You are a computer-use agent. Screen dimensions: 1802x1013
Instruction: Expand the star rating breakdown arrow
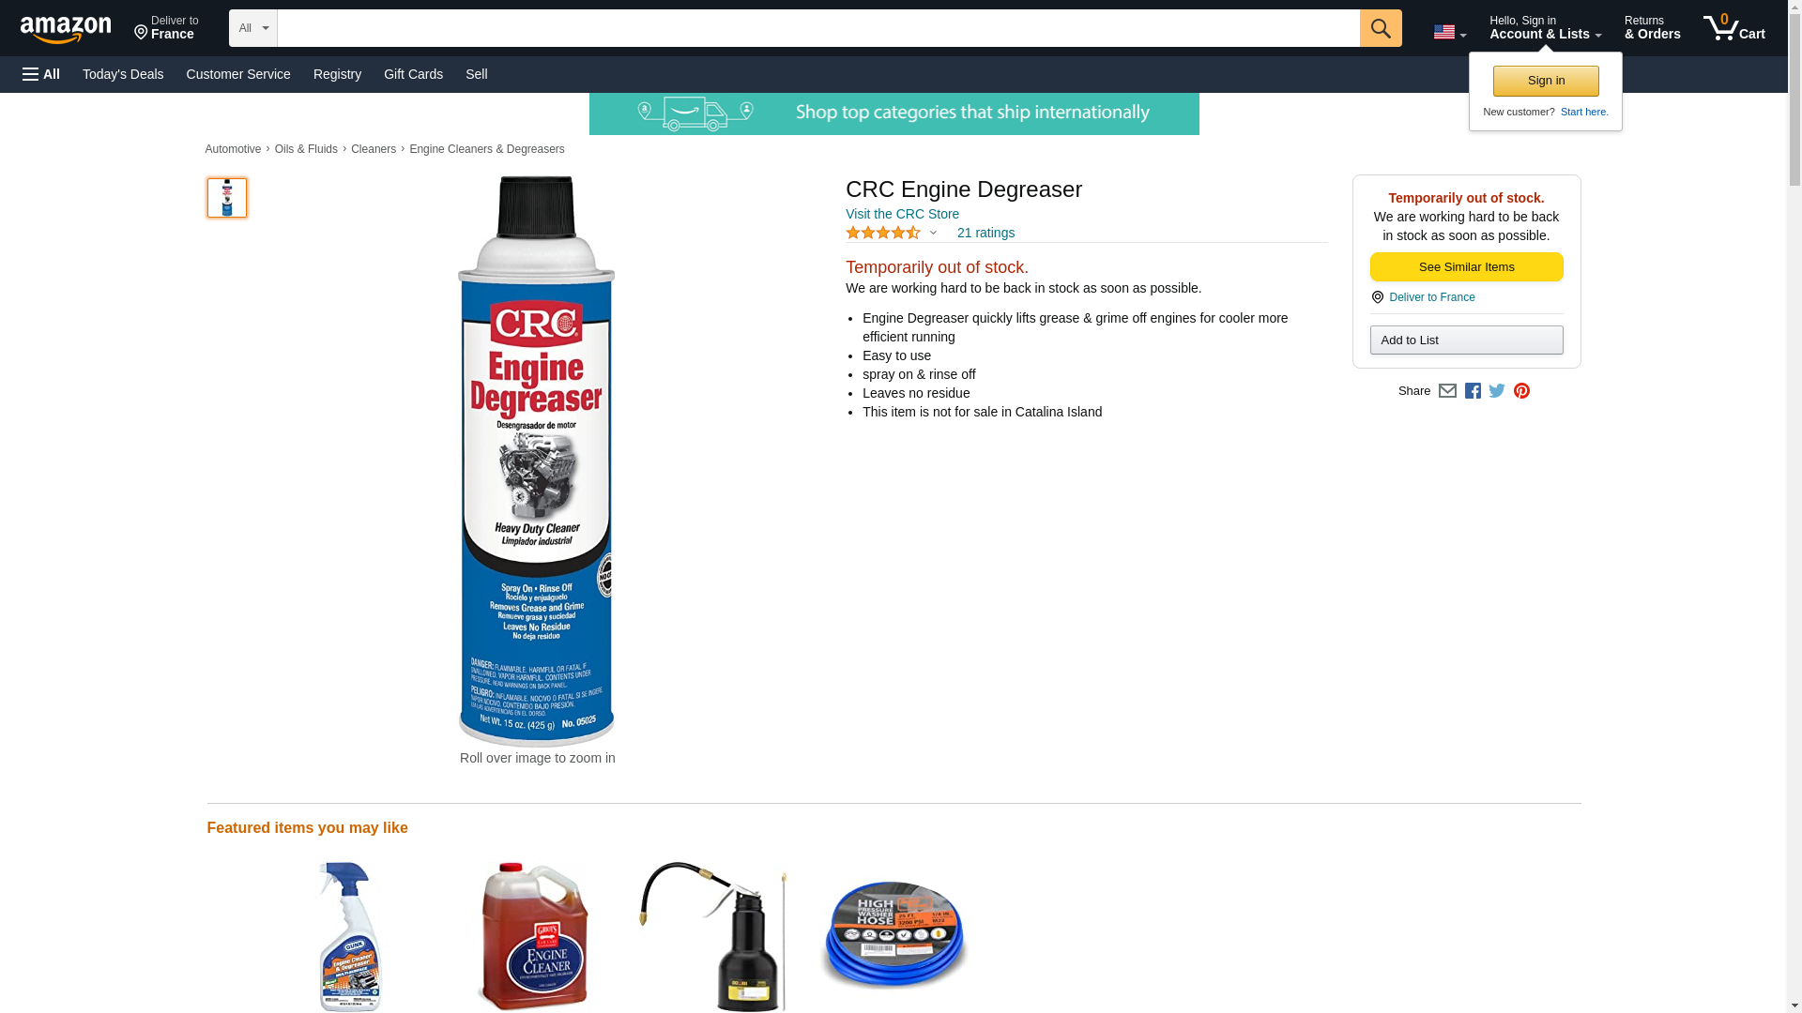pyautogui.click(x=933, y=233)
